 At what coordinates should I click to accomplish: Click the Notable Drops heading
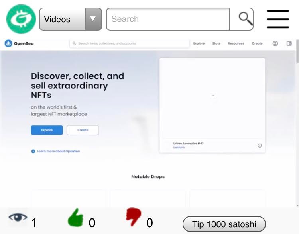[x=148, y=177]
